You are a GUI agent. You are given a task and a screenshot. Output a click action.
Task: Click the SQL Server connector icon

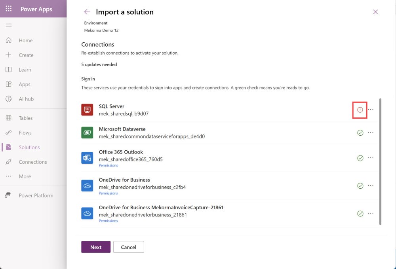tap(87, 110)
